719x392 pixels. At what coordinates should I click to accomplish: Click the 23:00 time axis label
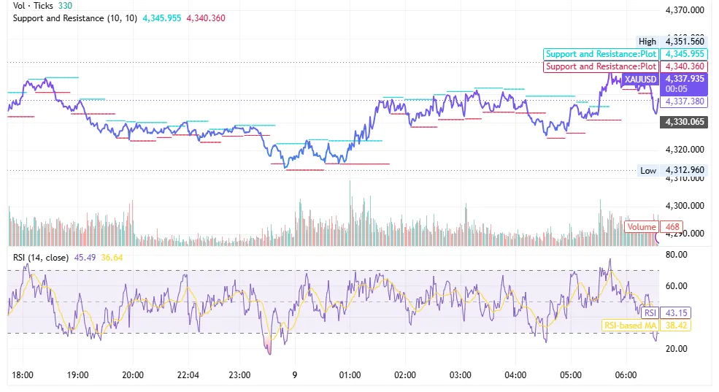pos(239,375)
